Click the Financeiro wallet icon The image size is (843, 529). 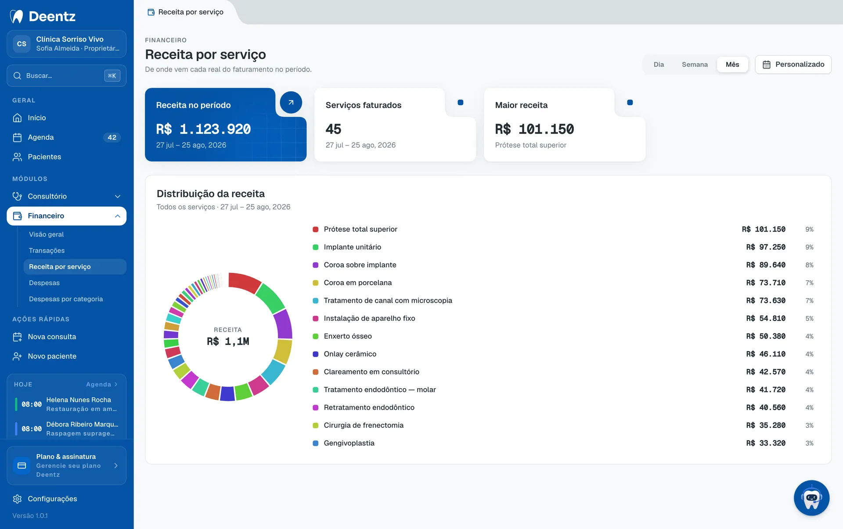17,216
